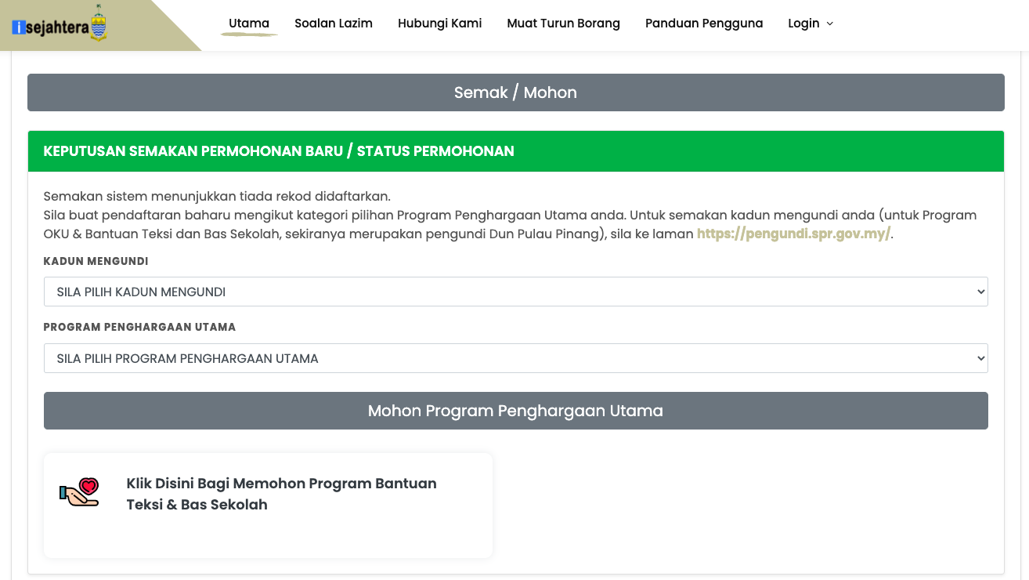The image size is (1029, 580).
Task: Expand the Login menu
Action: tap(804, 24)
